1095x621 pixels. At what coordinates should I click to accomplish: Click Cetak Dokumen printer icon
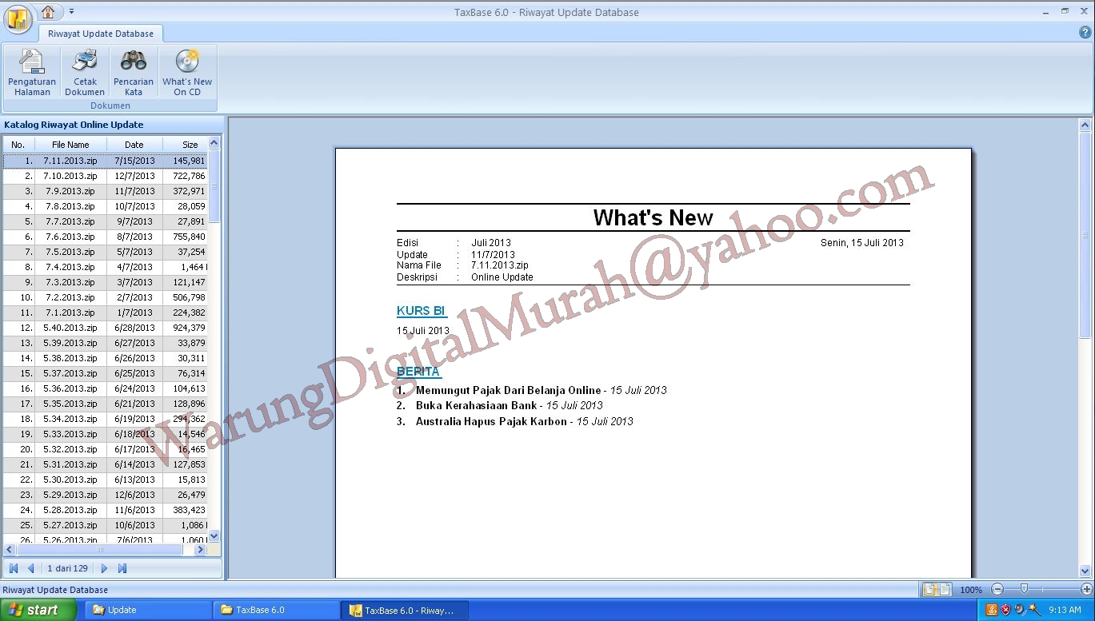[x=85, y=73]
